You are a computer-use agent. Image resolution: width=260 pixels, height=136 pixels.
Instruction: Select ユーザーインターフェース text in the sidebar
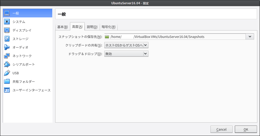click(32, 90)
